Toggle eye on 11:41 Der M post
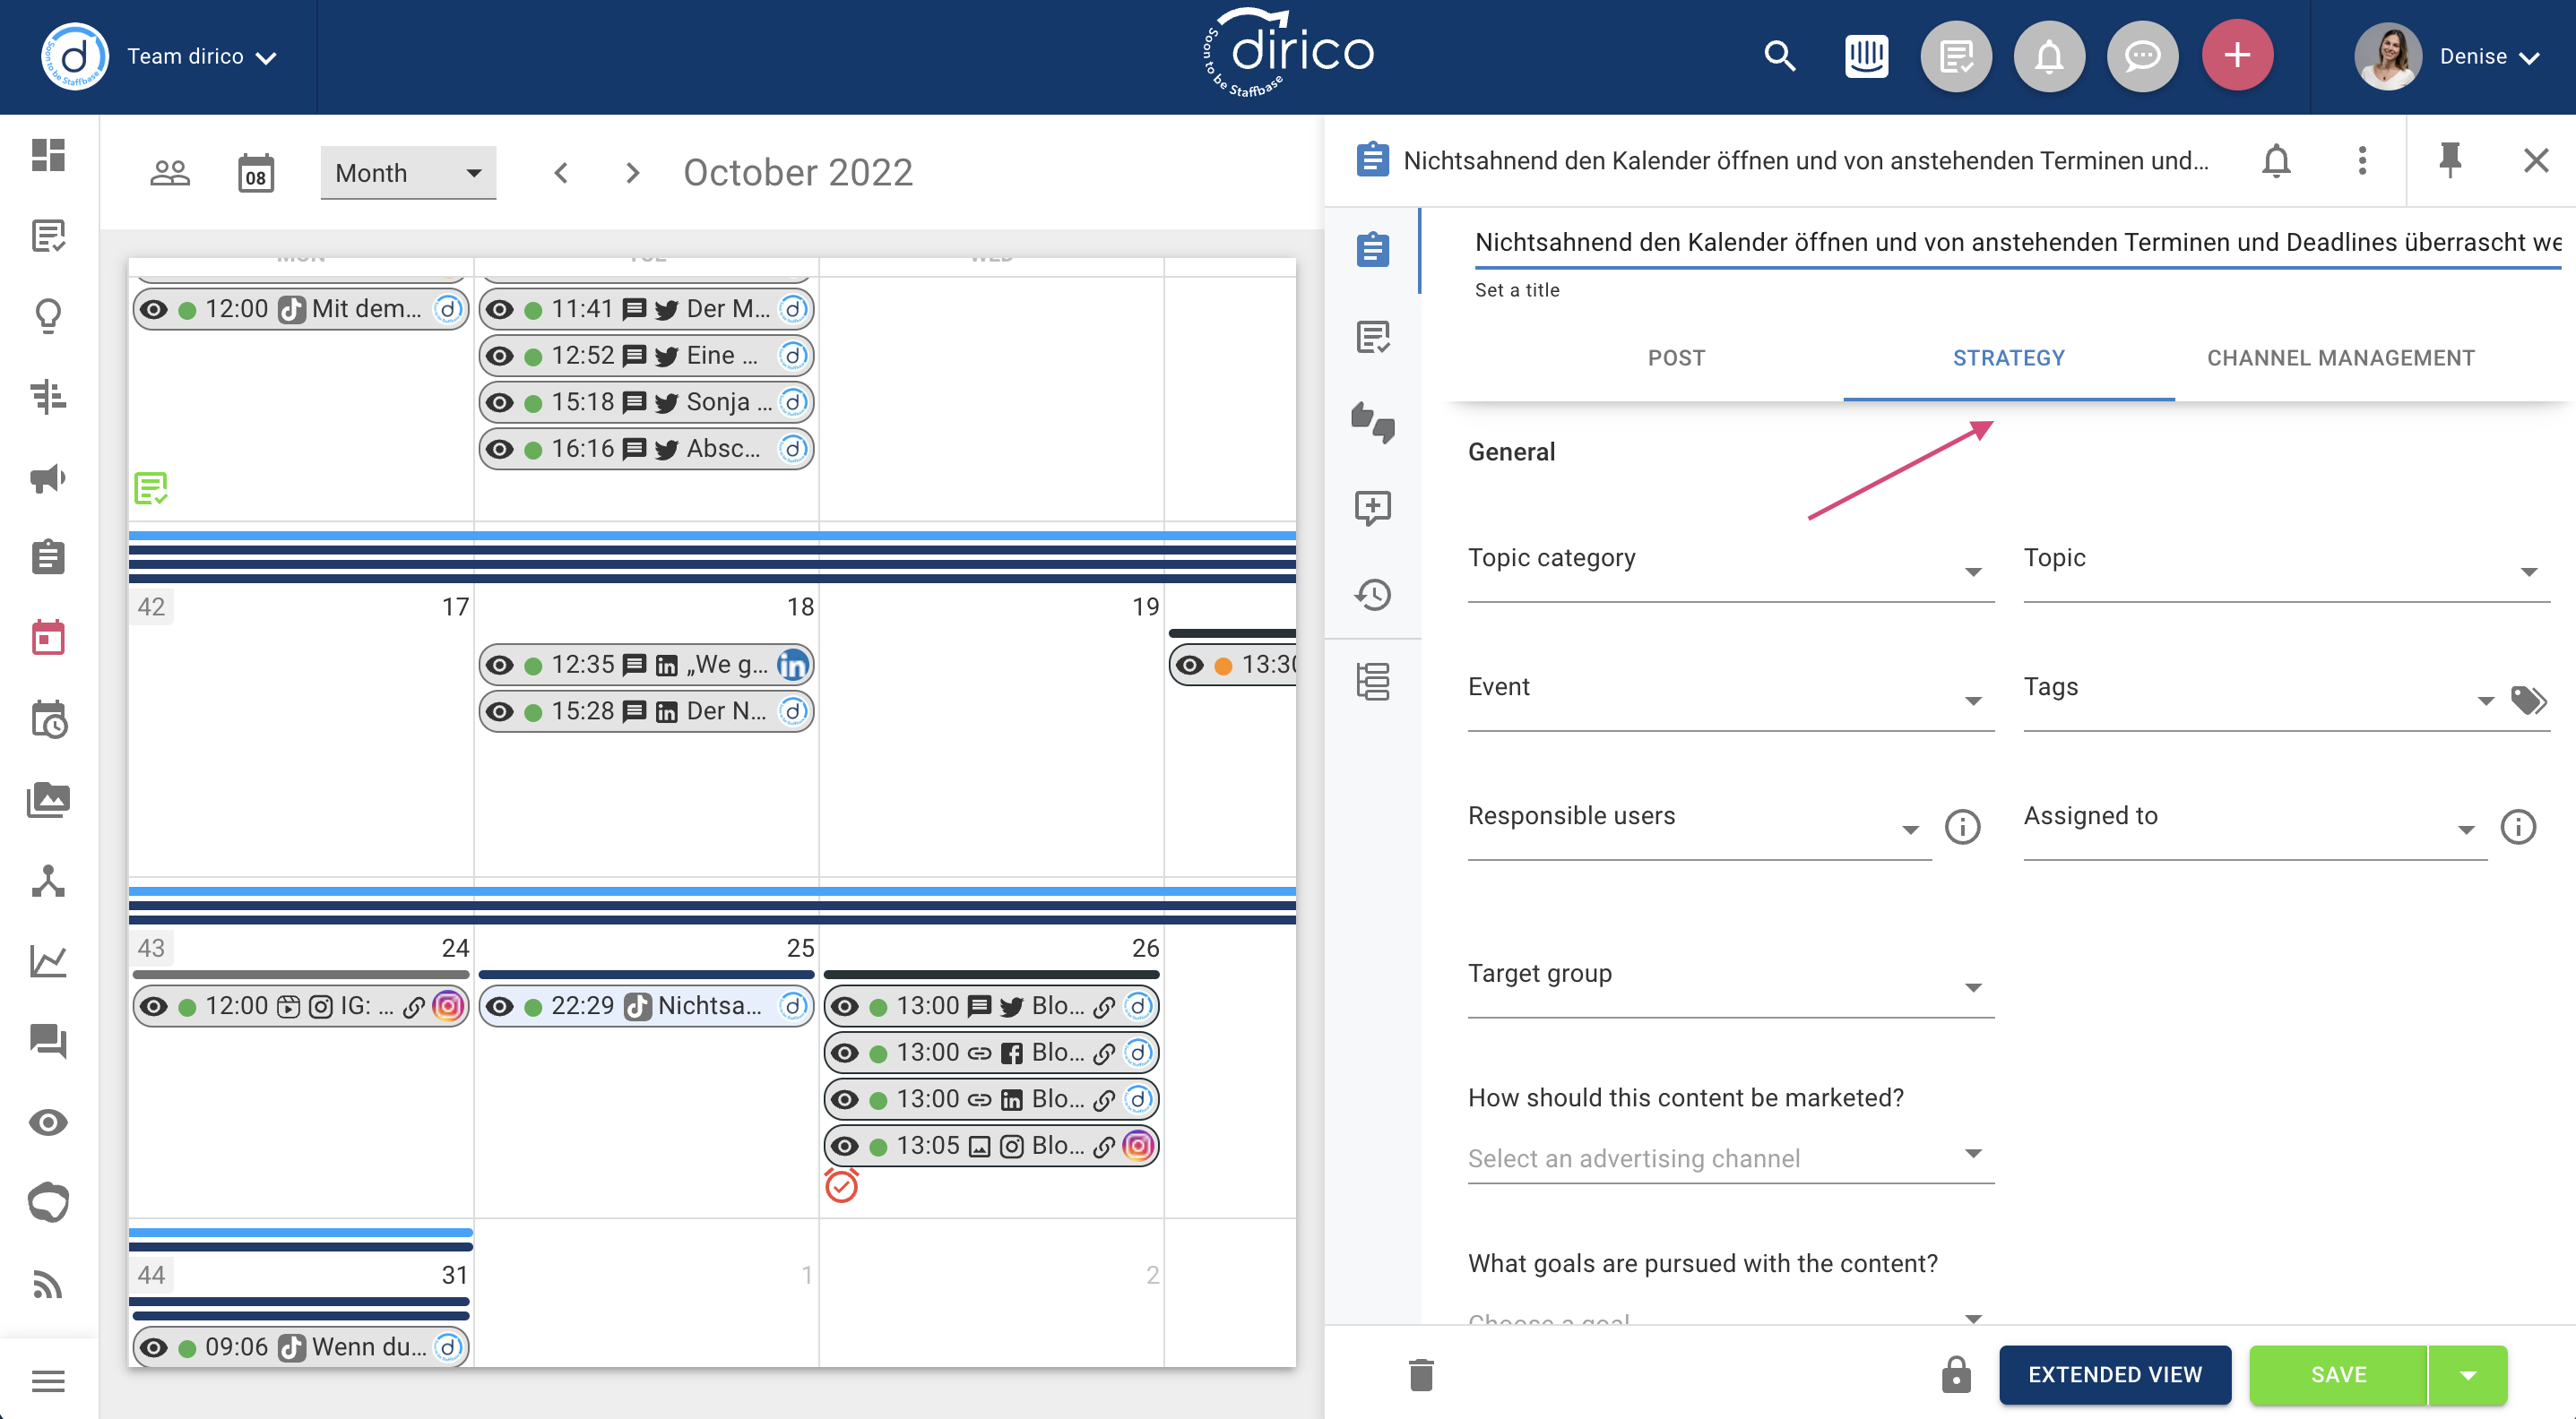The image size is (2576, 1419). coord(500,309)
